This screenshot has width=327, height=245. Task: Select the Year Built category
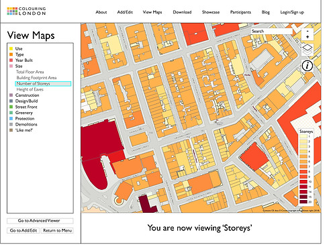(x=24, y=60)
